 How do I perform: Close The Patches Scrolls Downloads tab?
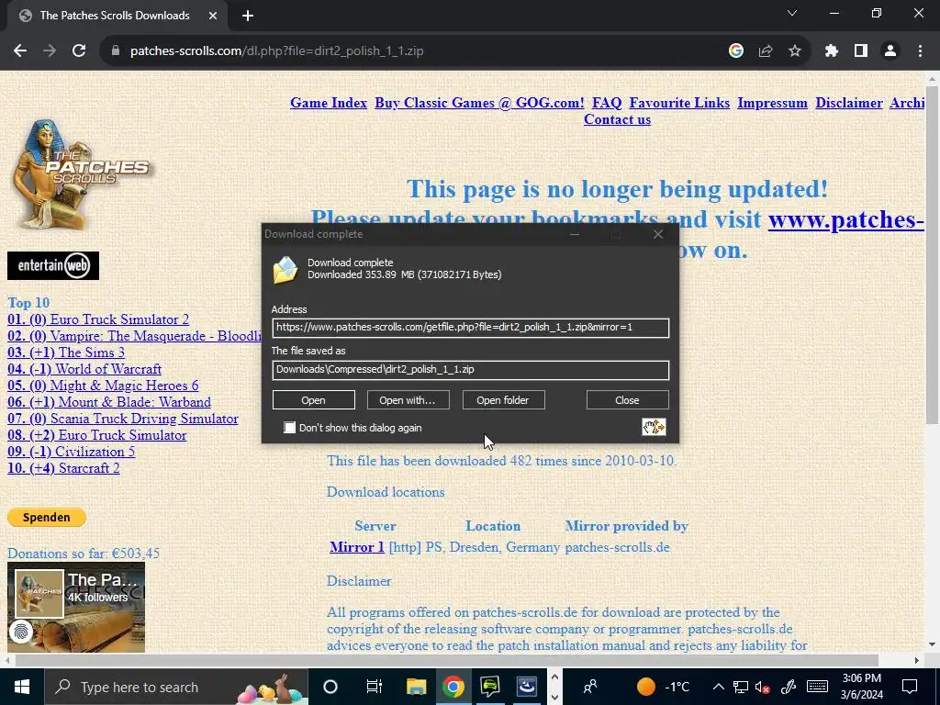click(x=213, y=16)
